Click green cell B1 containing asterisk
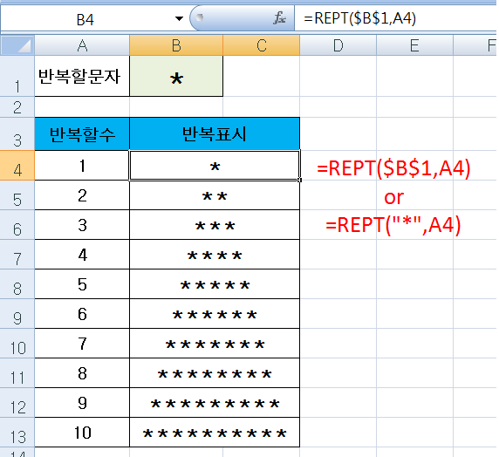 (176, 76)
